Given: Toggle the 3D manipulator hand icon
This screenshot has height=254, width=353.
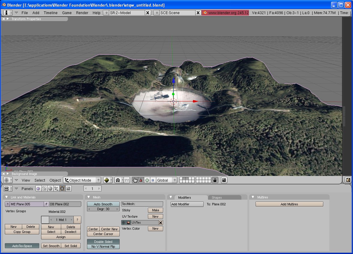Looking at the screenshot, I should [x=135, y=180].
